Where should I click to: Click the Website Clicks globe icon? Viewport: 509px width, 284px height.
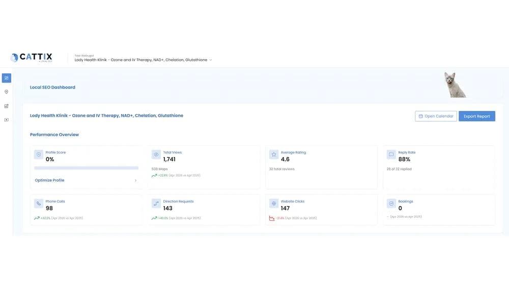[274, 204]
